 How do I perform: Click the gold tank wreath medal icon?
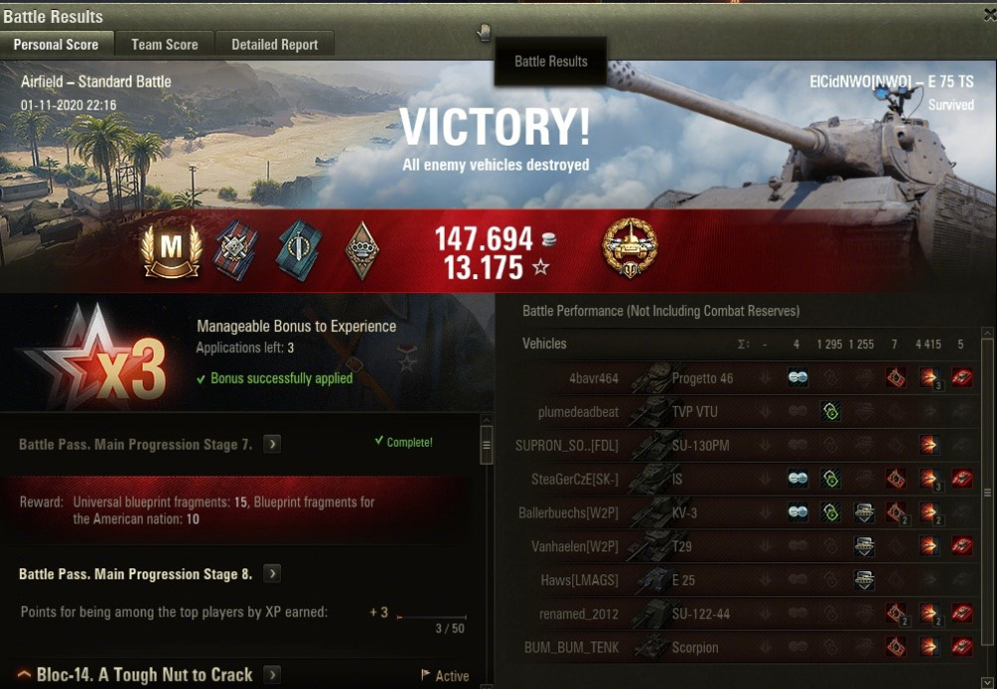[629, 248]
